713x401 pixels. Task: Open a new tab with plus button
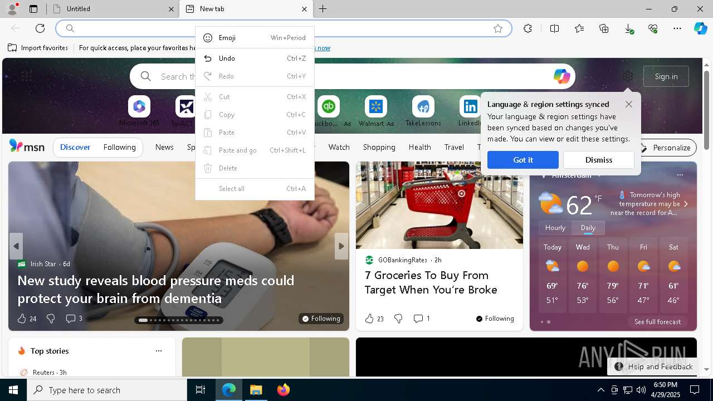[323, 9]
